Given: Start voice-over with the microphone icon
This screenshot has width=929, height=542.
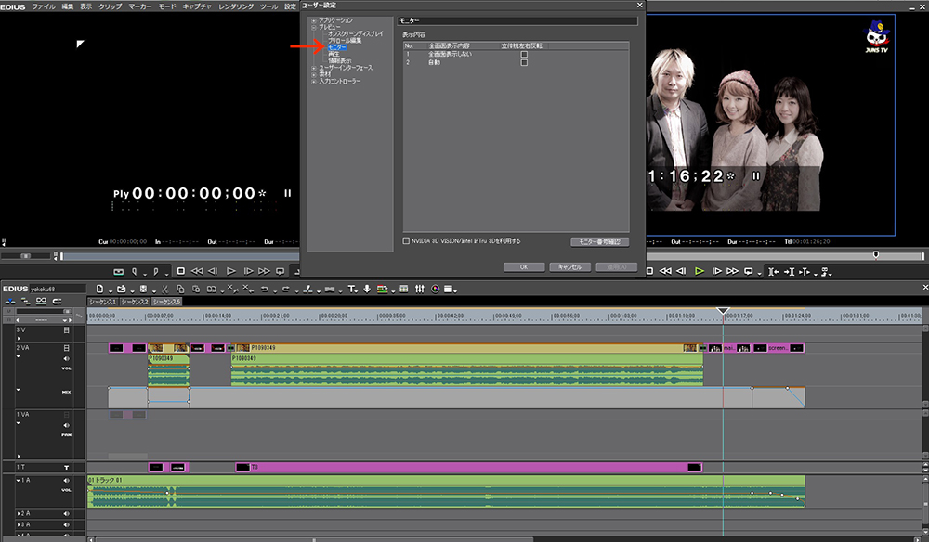Looking at the screenshot, I should [367, 289].
